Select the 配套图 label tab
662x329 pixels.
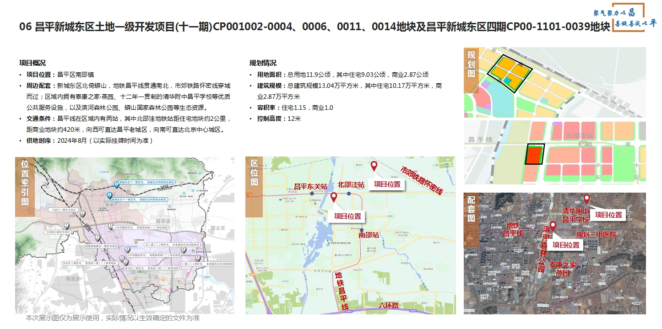coord(471,208)
